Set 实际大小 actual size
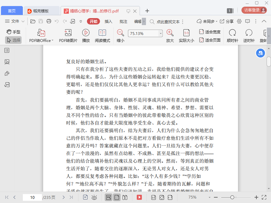Viewport: 271px width, 203px height. click(x=187, y=36)
